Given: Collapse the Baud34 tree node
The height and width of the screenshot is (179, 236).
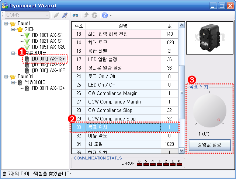Looking at the screenshot, I should [6, 77].
